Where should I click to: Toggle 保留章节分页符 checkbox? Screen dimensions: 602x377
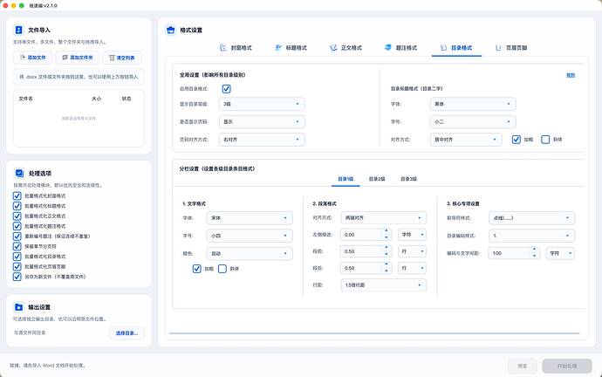[x=17, y=246]
